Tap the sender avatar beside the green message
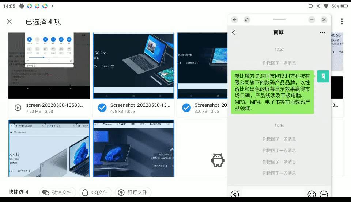This screenshot has width=351, height=202. 323,76
